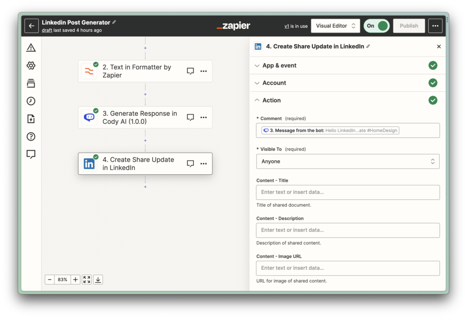Export the zap with download icon

[x=98, y=280]
